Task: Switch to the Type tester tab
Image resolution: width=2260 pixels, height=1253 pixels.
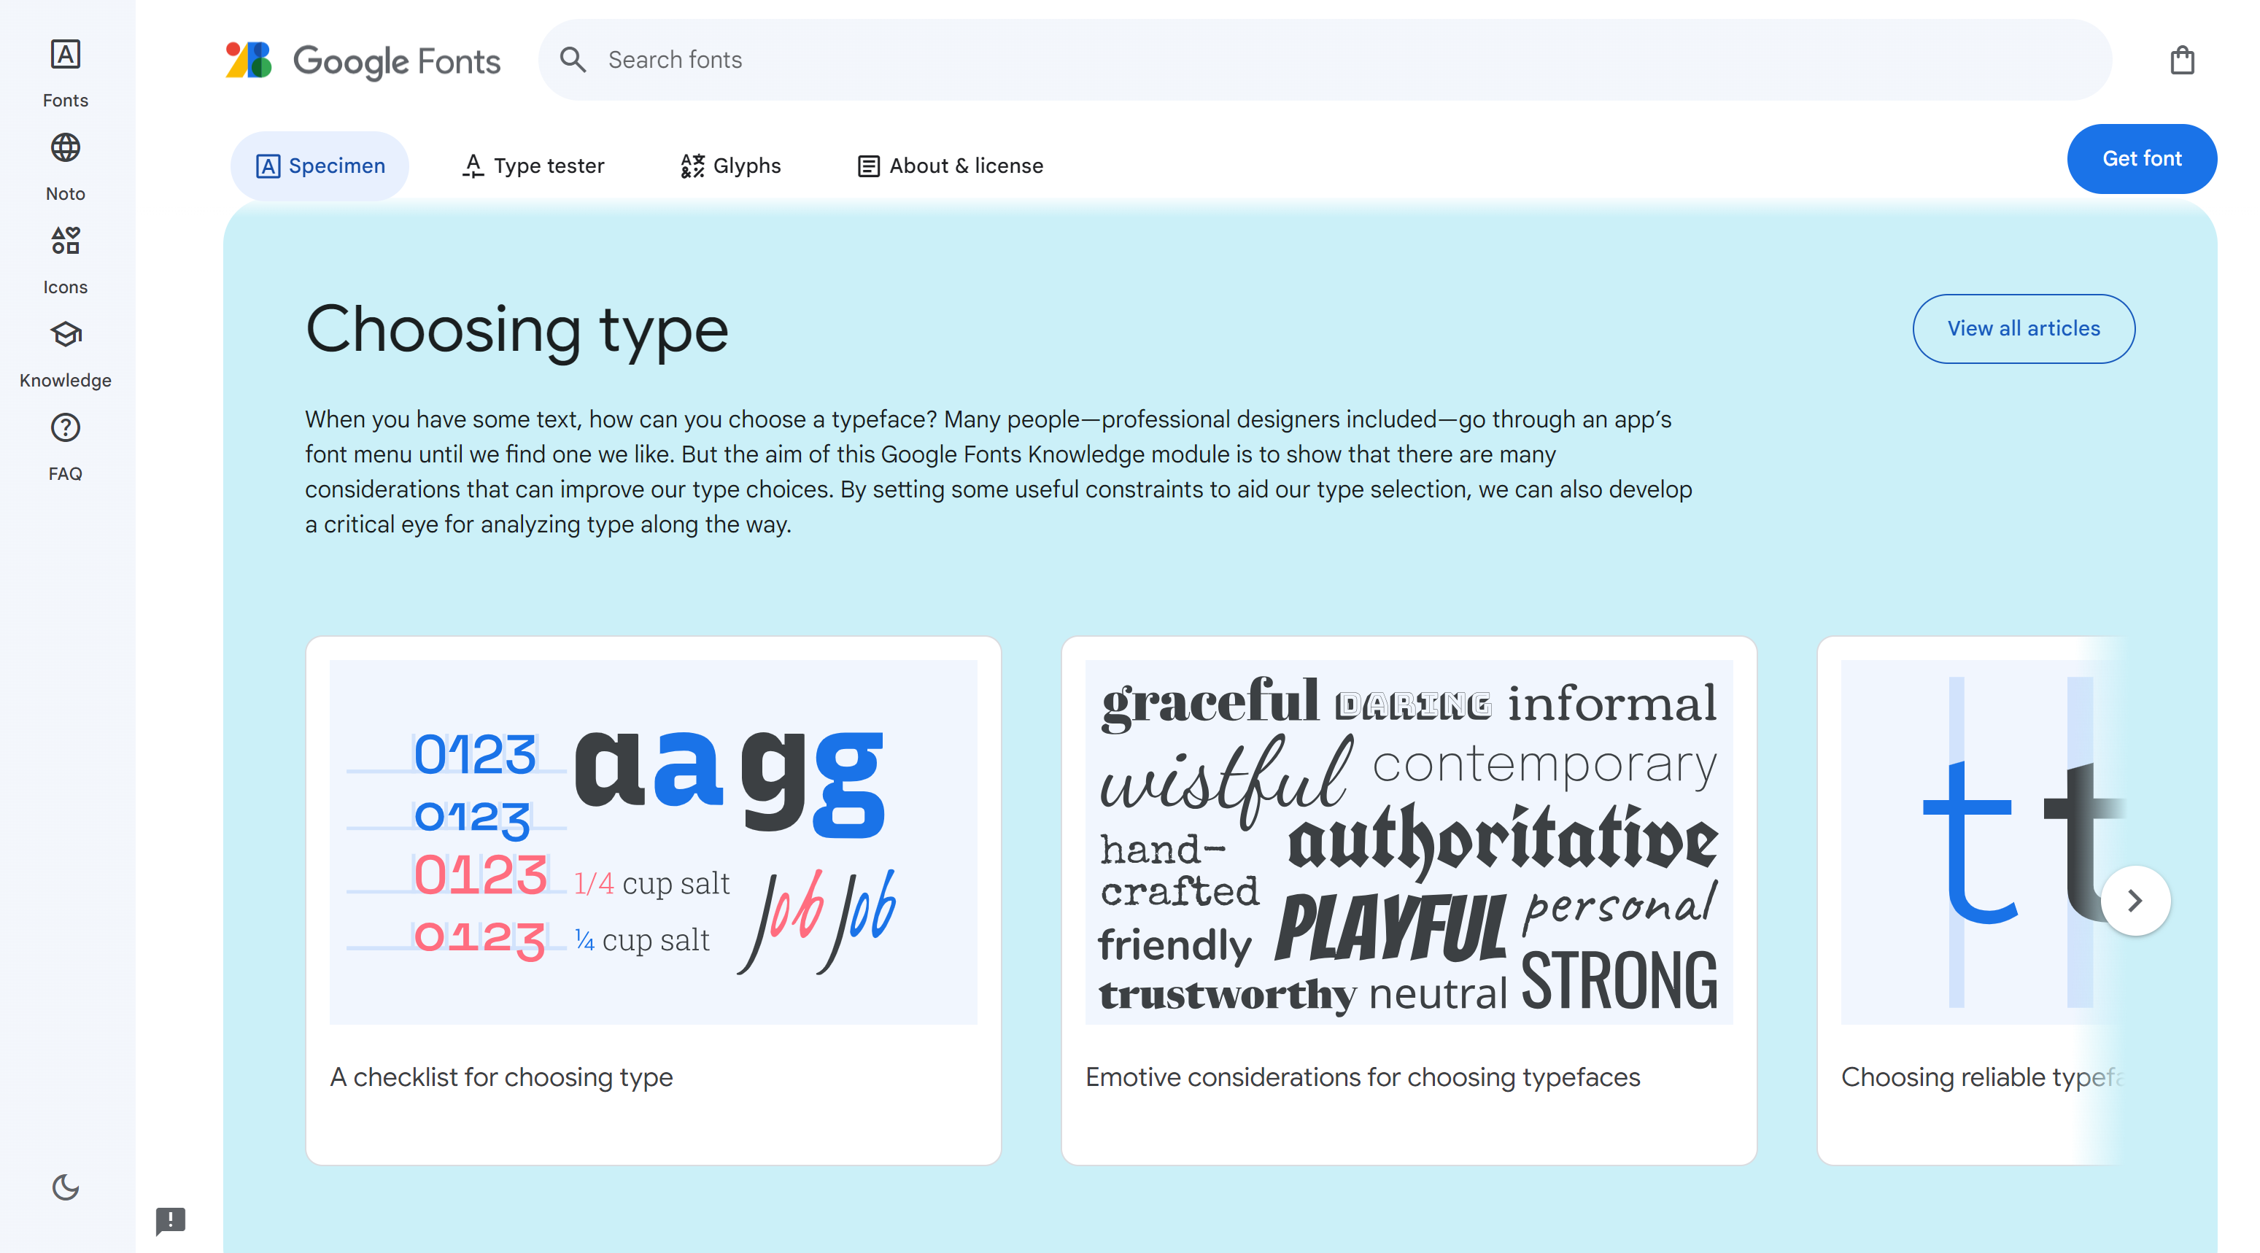Action: pyautogui.click(x=533, y=166)
